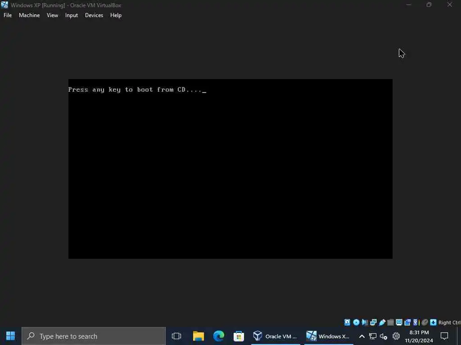The image size is (461, 345).
Task: Launch Microsoft Edge from the taskbar
Action: [x=219, y=336]
